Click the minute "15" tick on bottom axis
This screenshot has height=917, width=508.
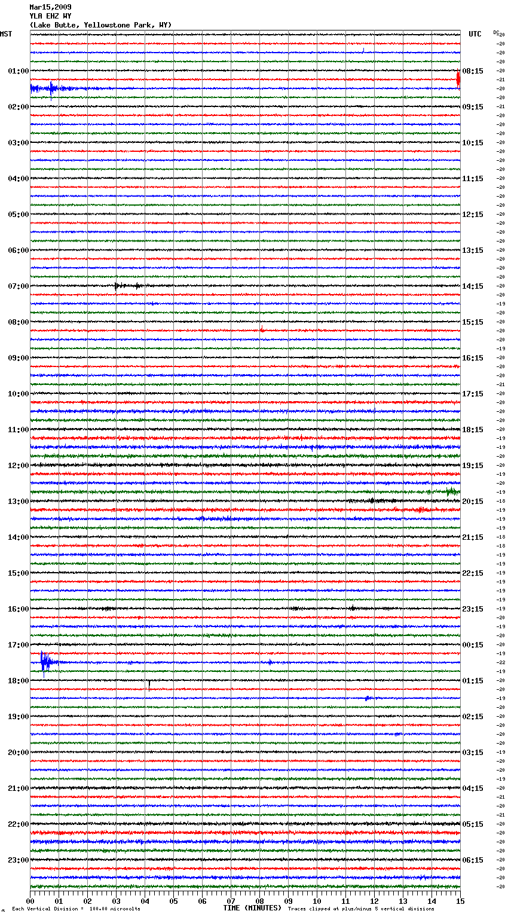click(x=460, y=901)
